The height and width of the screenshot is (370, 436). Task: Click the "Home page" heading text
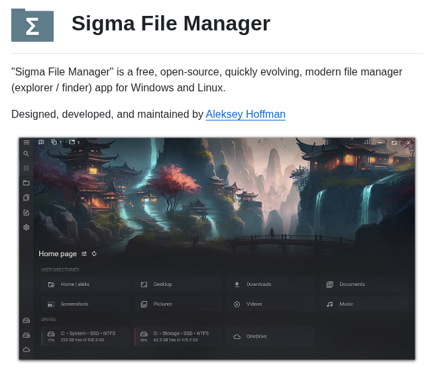(x=58, y=254)
